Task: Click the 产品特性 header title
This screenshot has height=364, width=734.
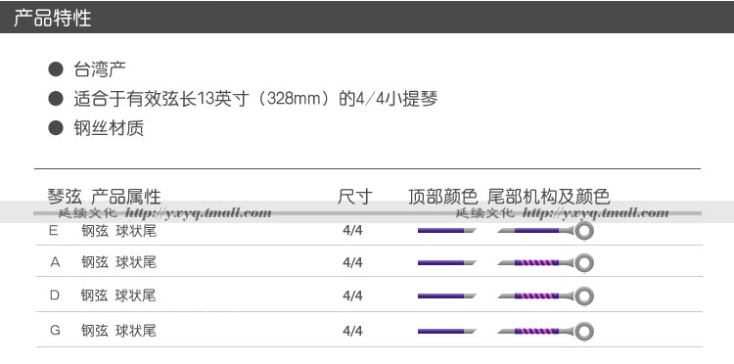Action: coord(53,19)
